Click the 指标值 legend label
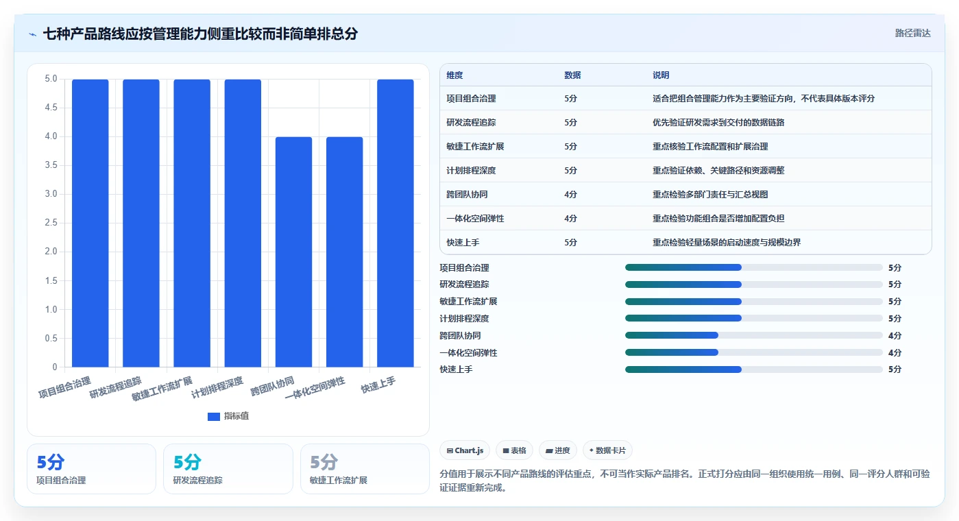Viewport: 959px width, 521px height. [x=236, y=416]
